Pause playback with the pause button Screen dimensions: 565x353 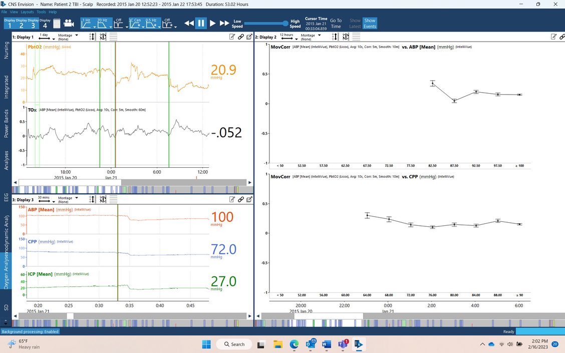[x=200, y=23]
